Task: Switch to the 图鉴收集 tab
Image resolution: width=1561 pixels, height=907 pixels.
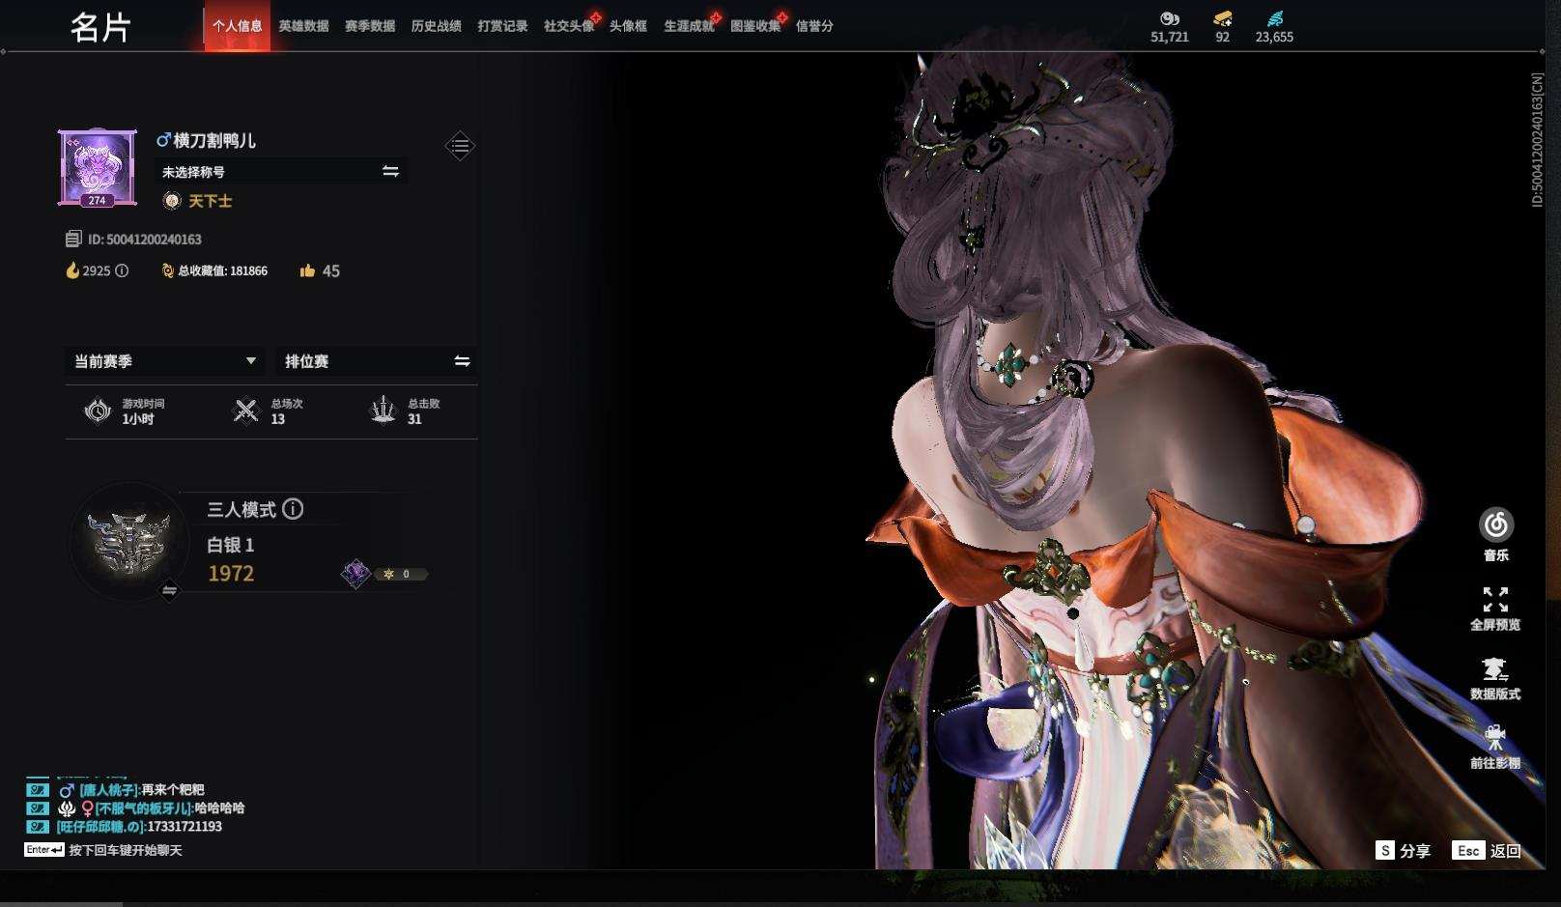Action: point(755,26)
